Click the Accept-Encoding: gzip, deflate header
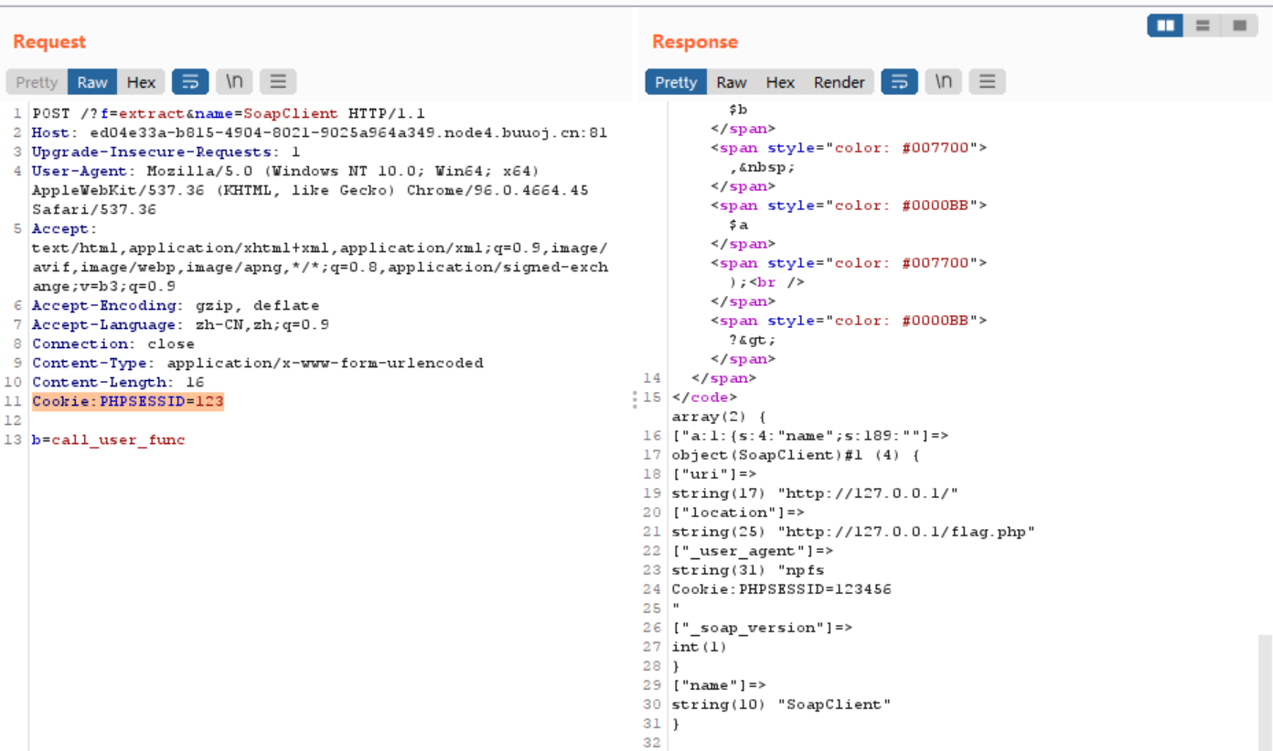The height and width of the screenshot is (751, 1273). (176, 305)
